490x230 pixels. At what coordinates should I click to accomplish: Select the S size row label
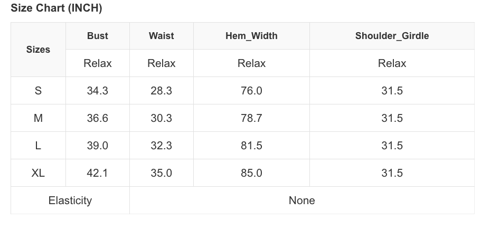click(38, 91)
